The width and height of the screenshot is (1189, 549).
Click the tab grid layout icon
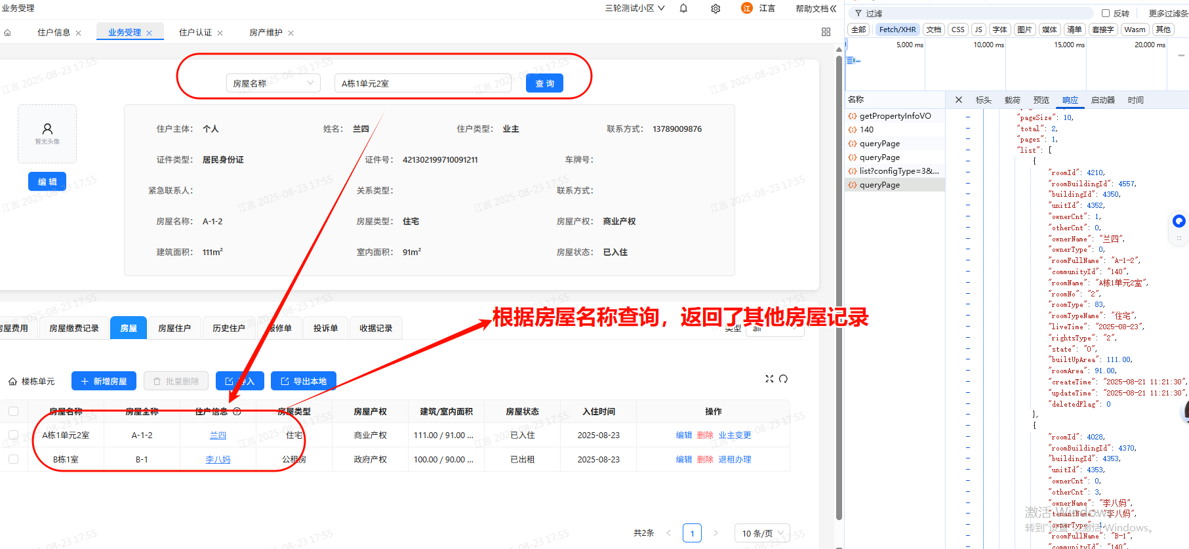click(x=826, y=32)
